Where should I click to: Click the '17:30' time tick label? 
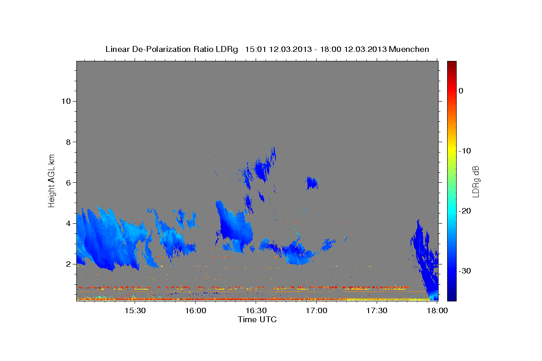point(377,311)
